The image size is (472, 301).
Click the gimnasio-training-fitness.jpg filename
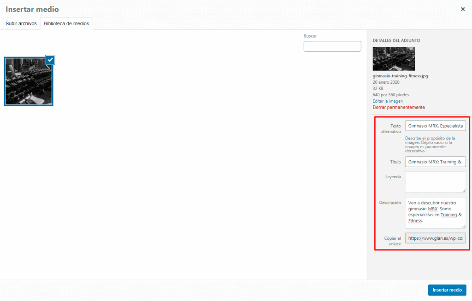(400, 75)
